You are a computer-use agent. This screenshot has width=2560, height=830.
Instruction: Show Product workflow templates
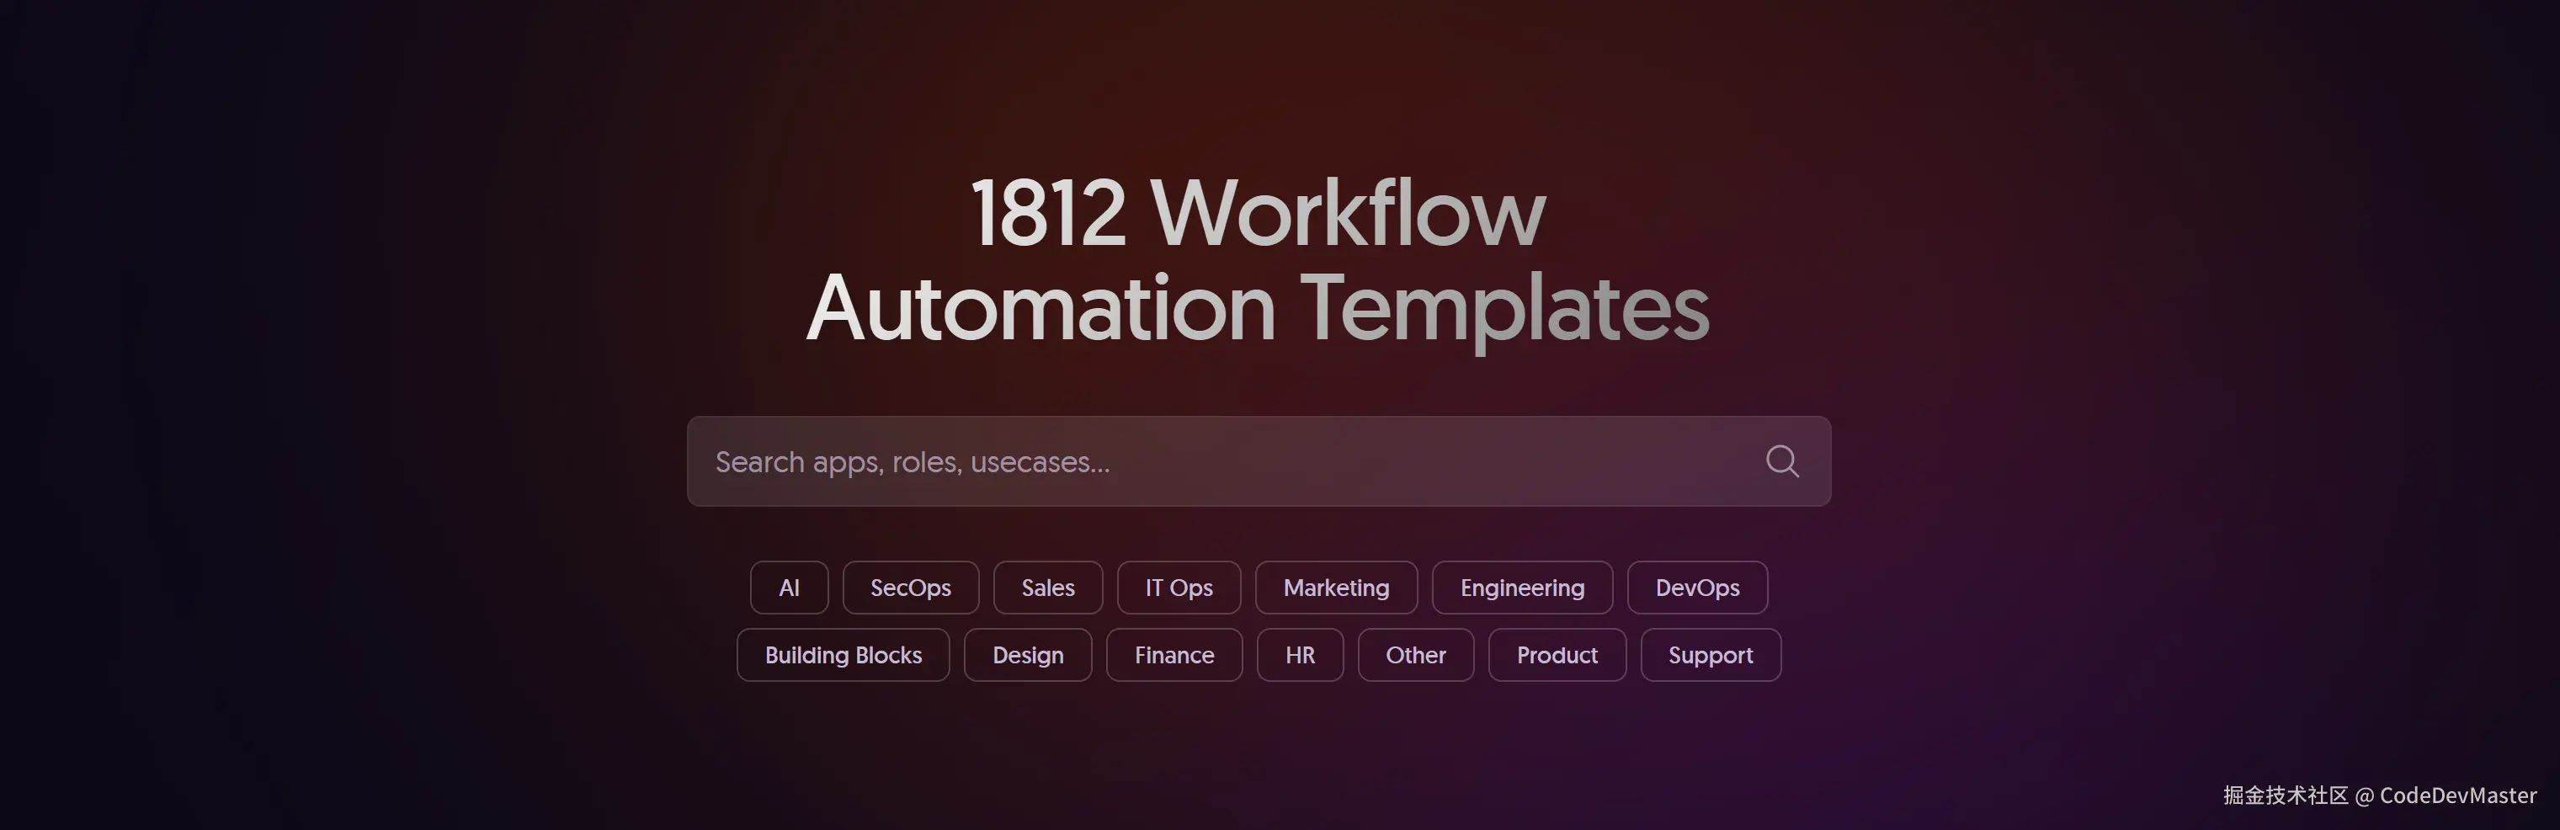[1557, 655]
